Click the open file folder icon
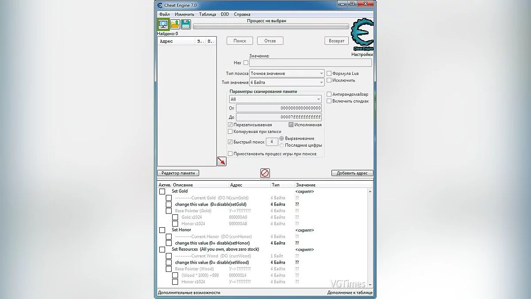Viewport: 531px width, 299px height. point(175,24)
